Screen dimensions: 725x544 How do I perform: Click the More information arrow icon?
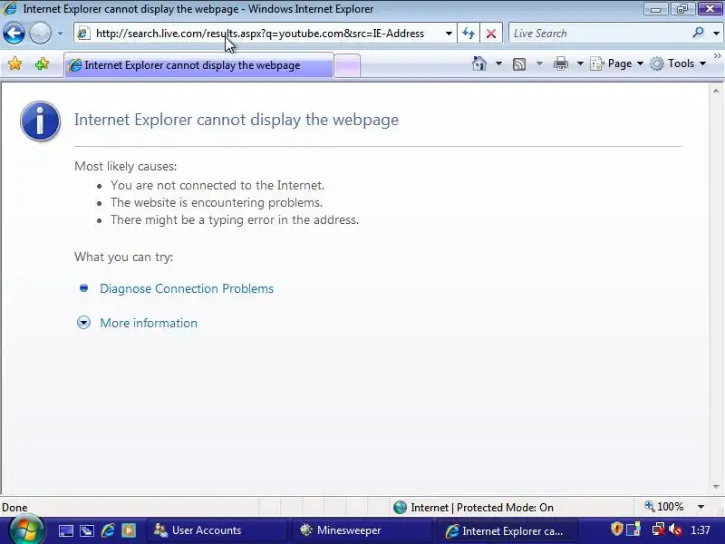coord(83,323)
